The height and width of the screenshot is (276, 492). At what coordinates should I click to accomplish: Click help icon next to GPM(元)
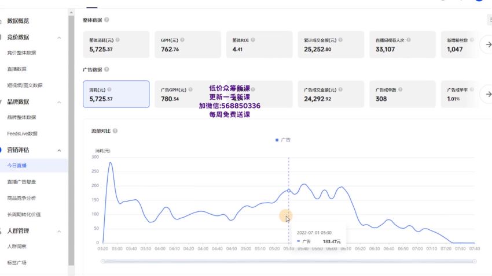click(182, 40)
